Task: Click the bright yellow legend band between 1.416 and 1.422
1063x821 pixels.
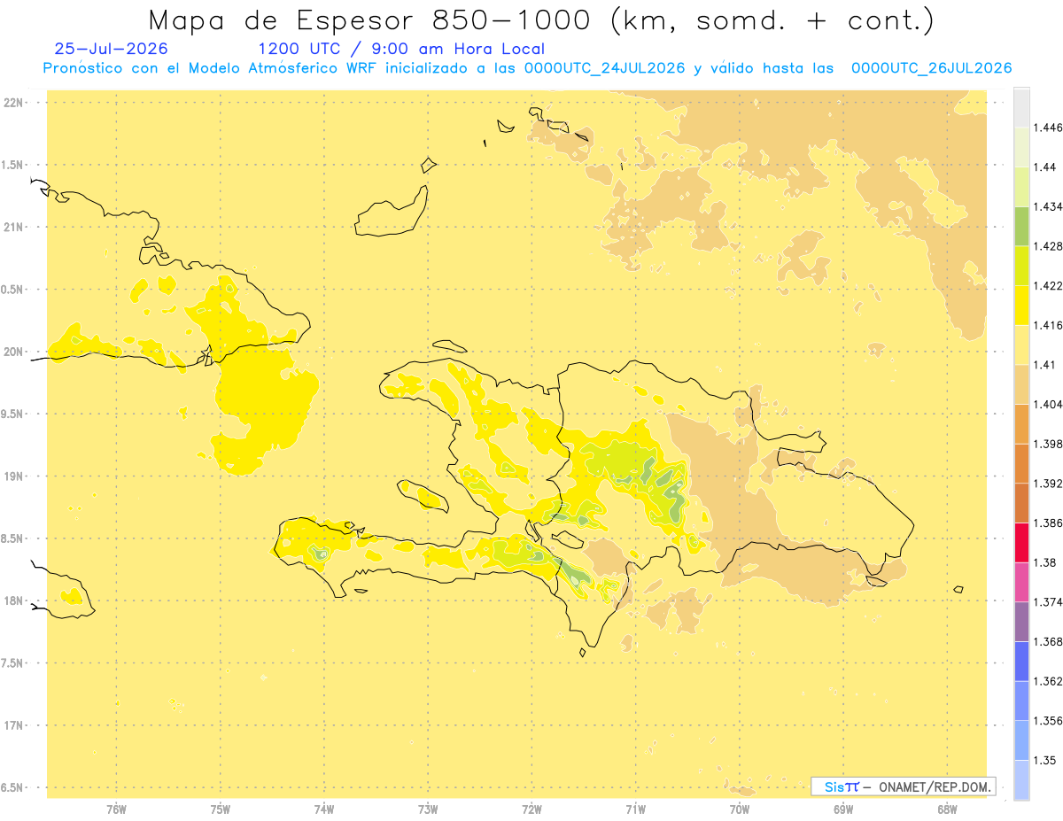Action: pos(1021,306)
